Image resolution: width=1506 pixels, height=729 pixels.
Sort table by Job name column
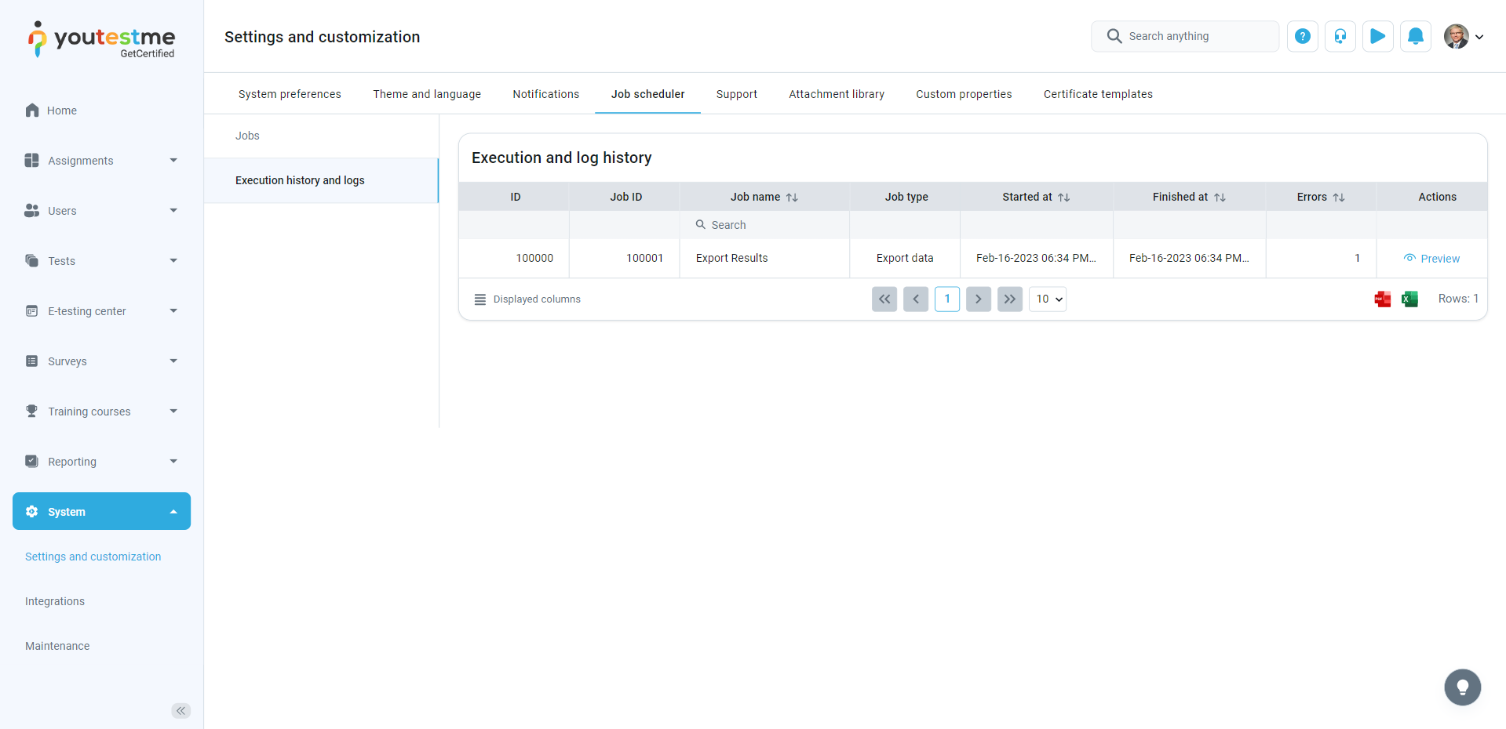792,198
